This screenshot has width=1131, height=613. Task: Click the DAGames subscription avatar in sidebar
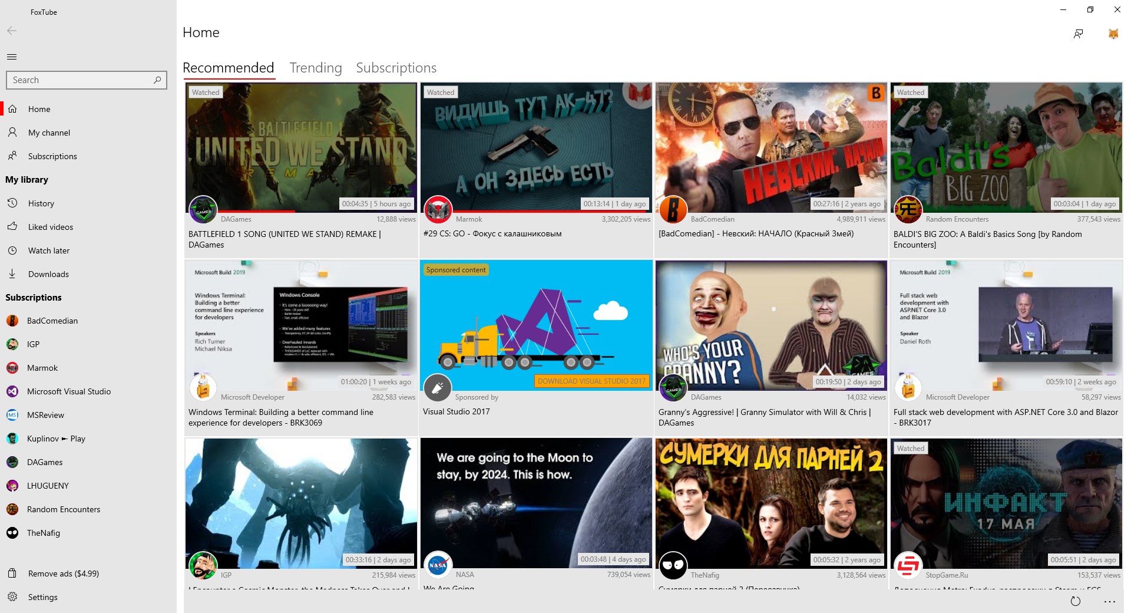pos(12,462)
